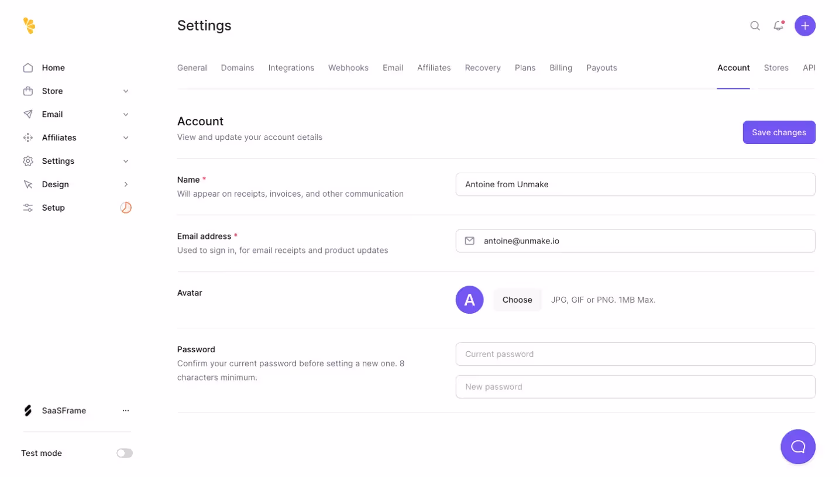
Task: Click the notifications bell icon
Action: click(x=778, y=26)
